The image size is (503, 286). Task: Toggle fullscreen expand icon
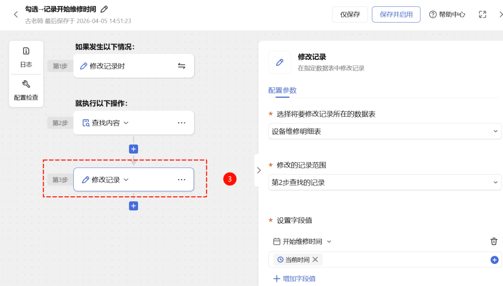pyautogui.click(x=482, y=14)
